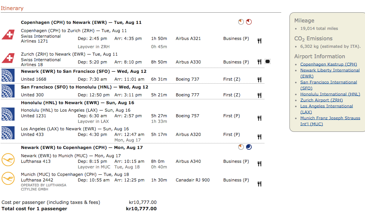Click the United logo next to United 300

(x=8, y=91)
